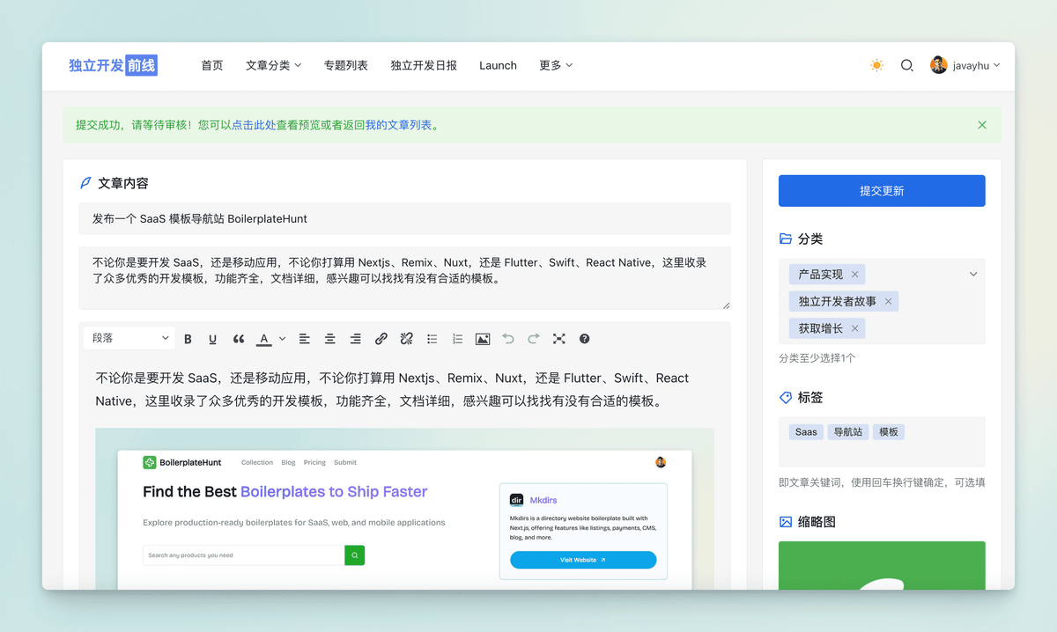Enter fullscreen editor mode
This screenshot has height=632, width=1057.
(558, 339)
